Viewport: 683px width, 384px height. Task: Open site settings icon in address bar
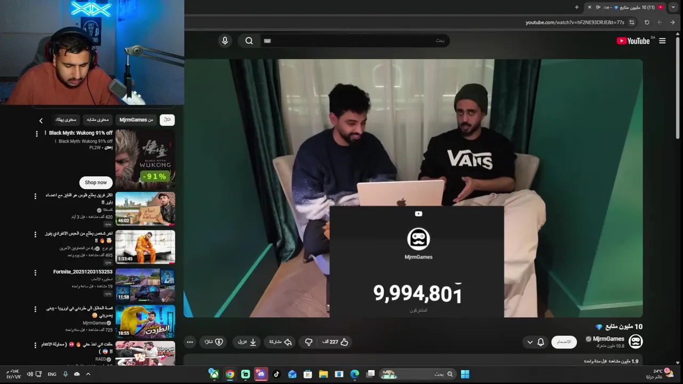(x=632, y=22)
